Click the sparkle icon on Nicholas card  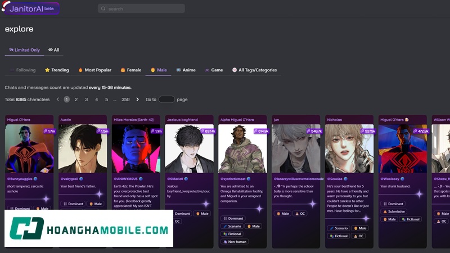(366, 218)
